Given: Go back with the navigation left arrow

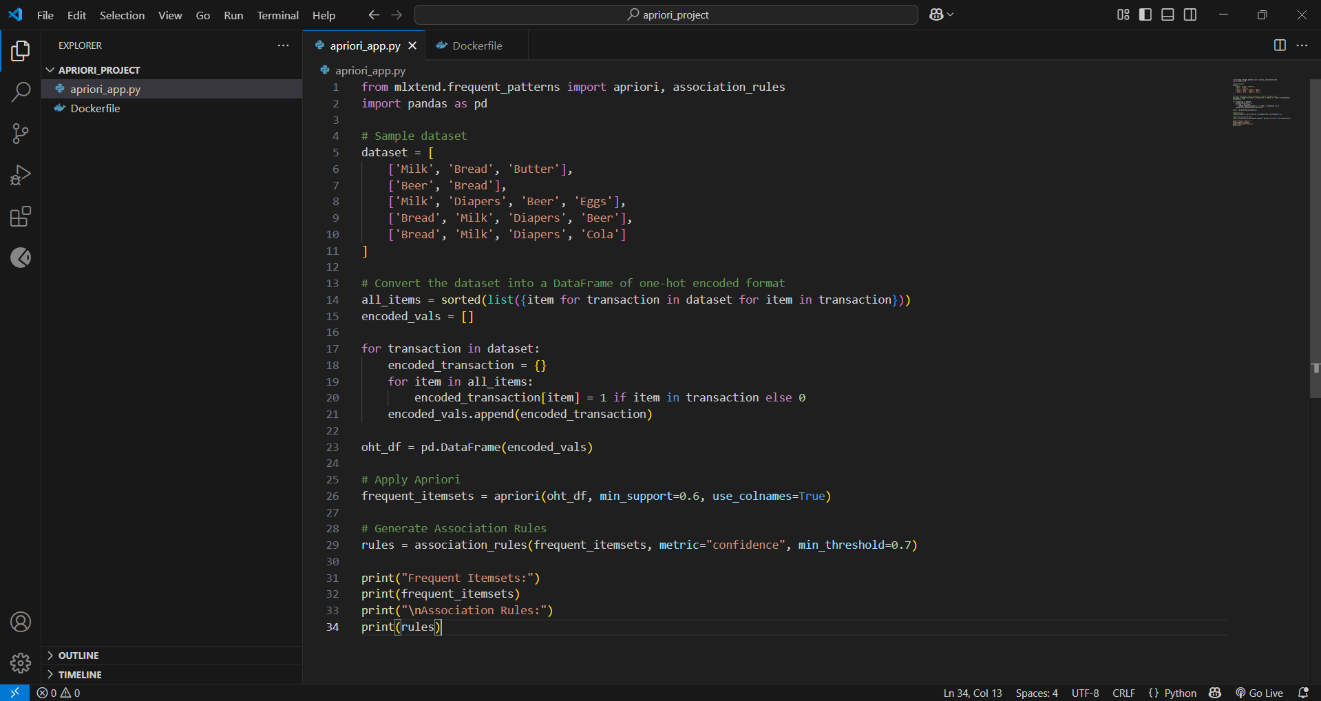Looking at the screenshot, I should pyautogui.click(x=374, y=14).
